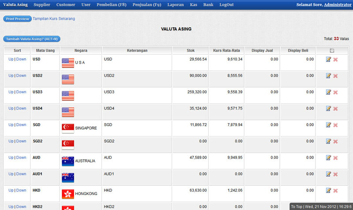This screenshot has height=210, width=353.
Task: Delete the USD4 currency row
Action: tap(335, 109)
